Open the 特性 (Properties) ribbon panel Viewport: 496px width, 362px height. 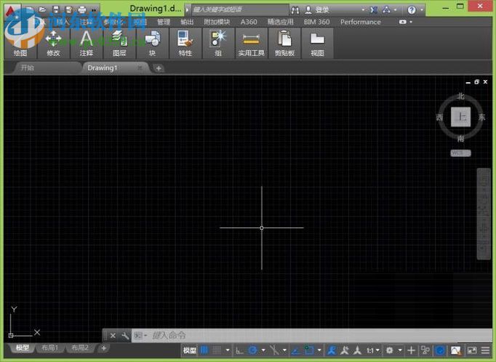185,44
